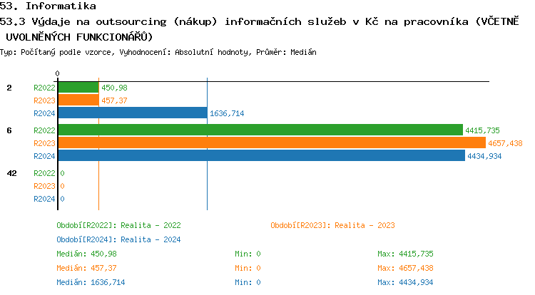Select the blue R2024 bar in group 2

point(132,113)
